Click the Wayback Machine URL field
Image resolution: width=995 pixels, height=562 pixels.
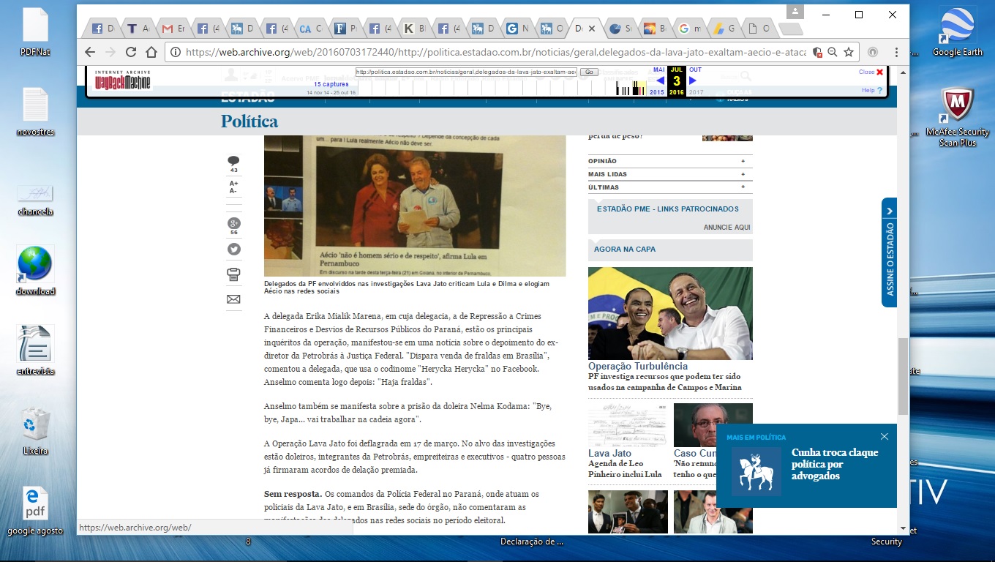pos(466,72)
